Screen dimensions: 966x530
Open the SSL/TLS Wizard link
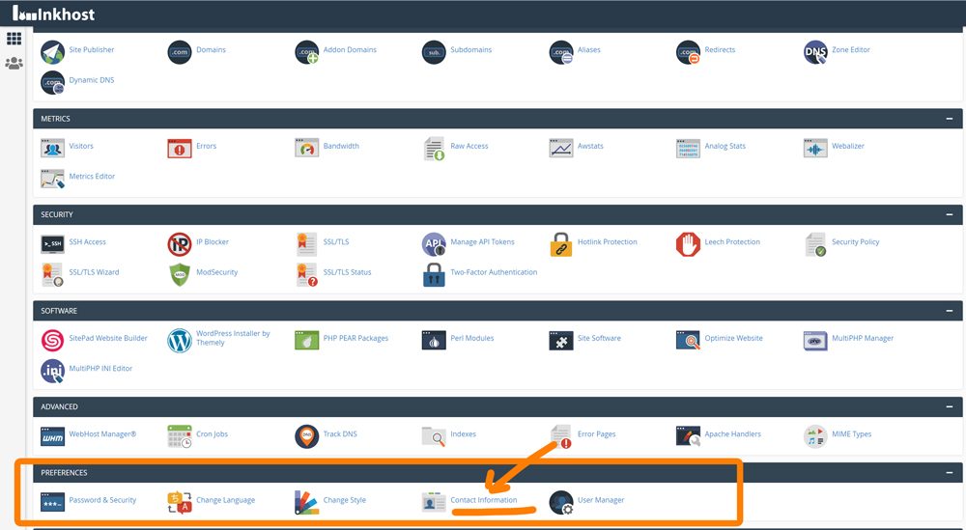pos(94,272)
